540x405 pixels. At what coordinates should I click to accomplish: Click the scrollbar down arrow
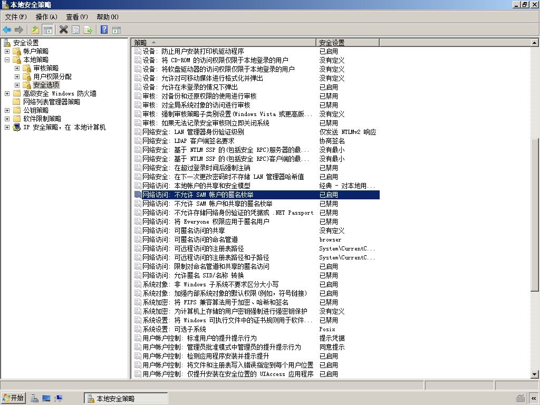(535, 374)
